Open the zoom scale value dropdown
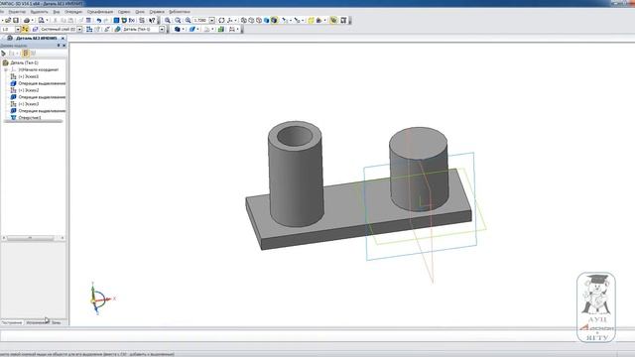This screenshot has height=357, width=635. click(x=211, y=20)
